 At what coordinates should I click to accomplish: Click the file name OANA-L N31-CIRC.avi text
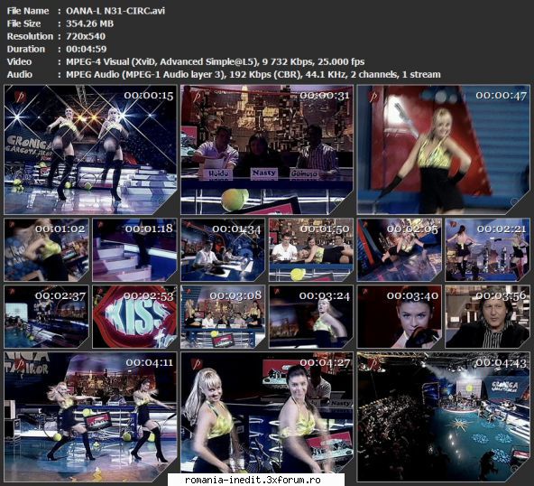pos(115,11)
